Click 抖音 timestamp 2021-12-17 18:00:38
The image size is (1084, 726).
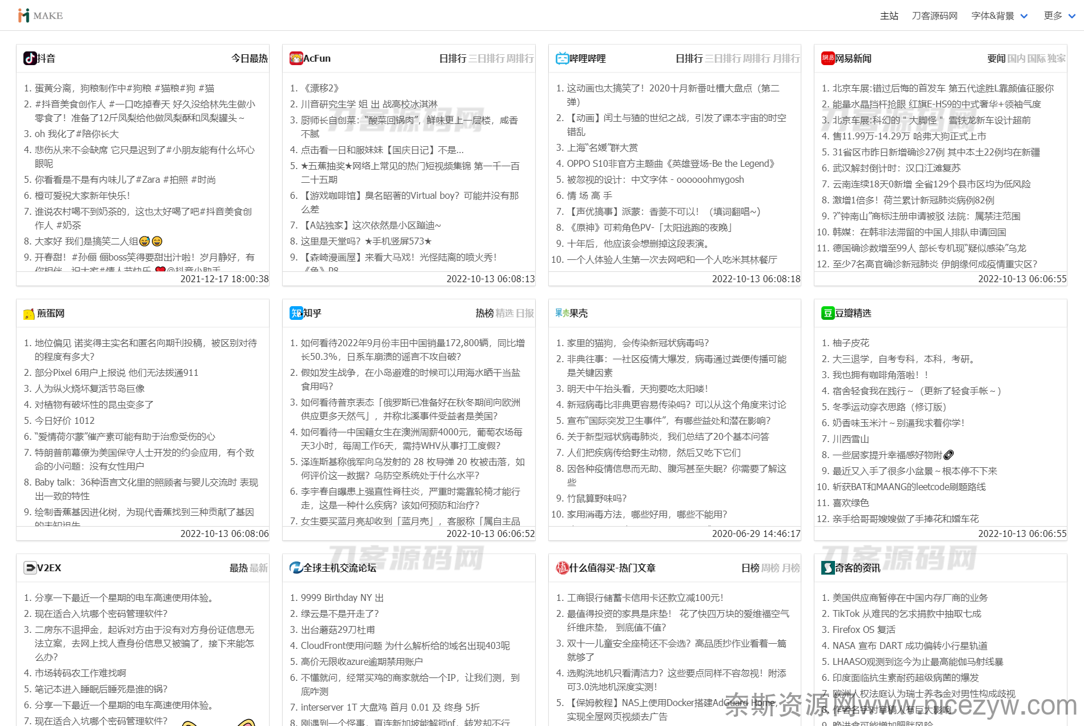pos(224,279)
